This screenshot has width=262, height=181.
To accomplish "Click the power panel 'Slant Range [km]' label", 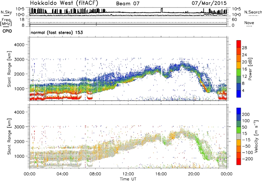I will coord(9,69).
